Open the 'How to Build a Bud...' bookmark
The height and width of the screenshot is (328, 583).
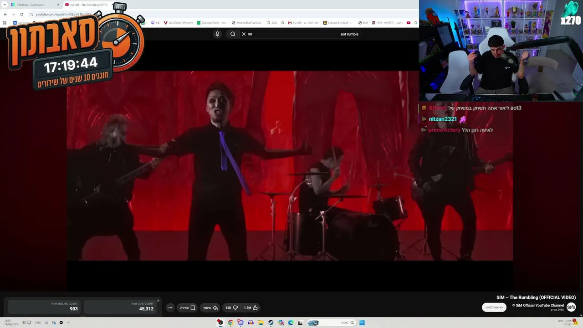point(247,23)
